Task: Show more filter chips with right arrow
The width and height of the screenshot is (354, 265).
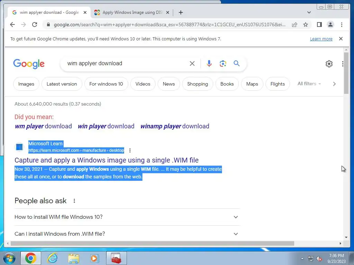Action: [x=334, y=84]
